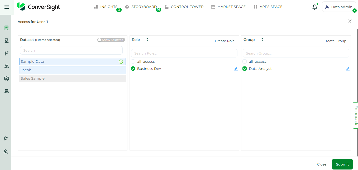Click the Group sort order control
Viewport: 358px width, 170px height.
[261, 40]
